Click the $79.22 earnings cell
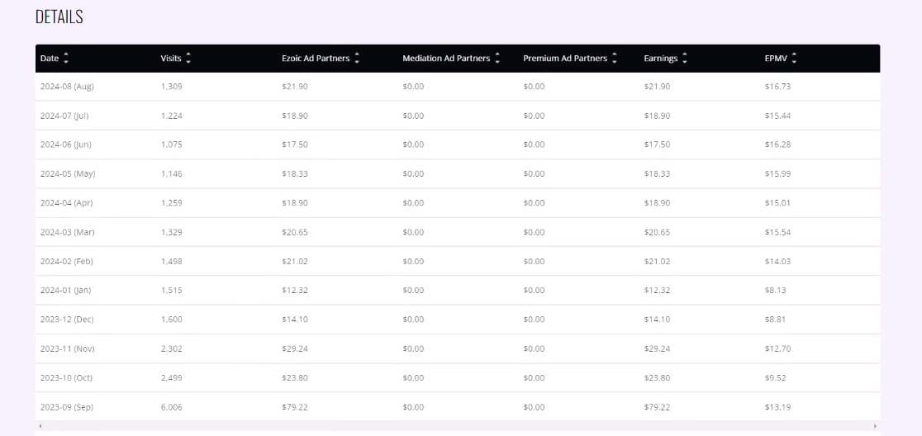 coord(657,407)
